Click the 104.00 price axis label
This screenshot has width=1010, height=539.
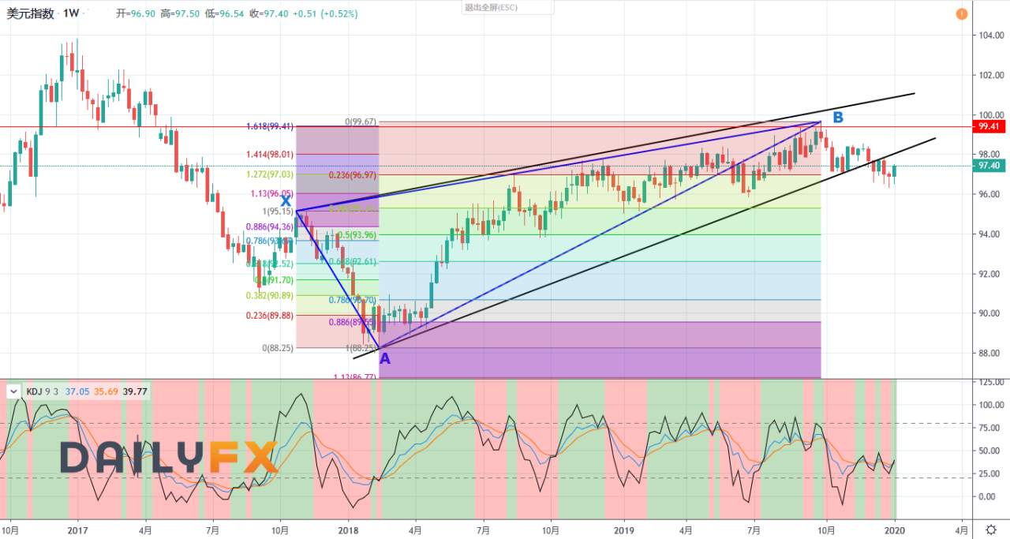[x=990, y=36]
